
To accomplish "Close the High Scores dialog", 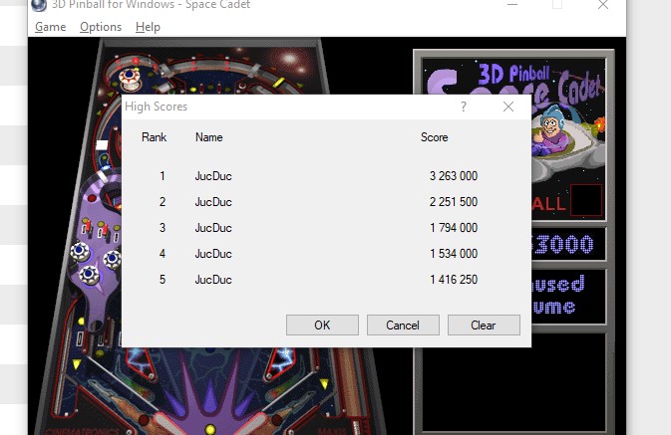I will (x=508, y=107).
